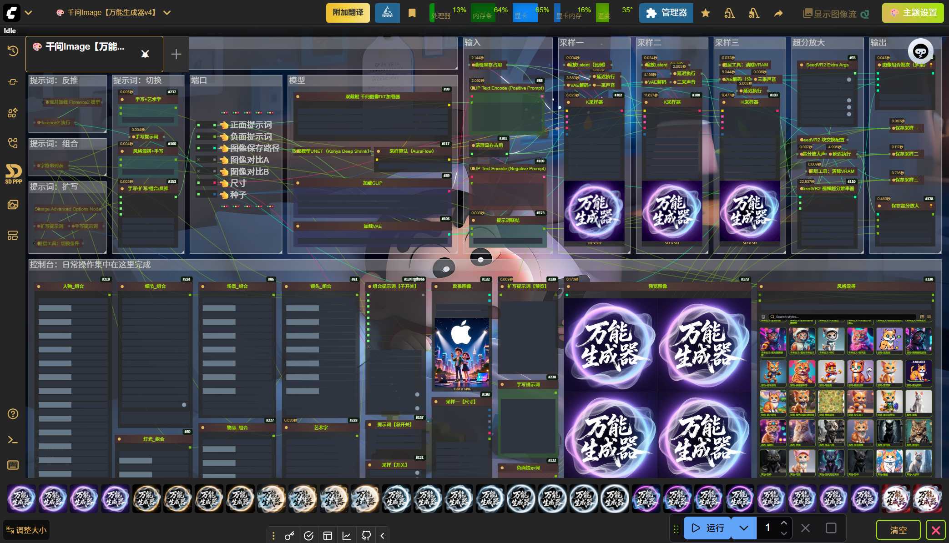This screenshot has width=949, height=543.
Task: Click the 清空 clear button at bottom right
Action: pyautogui.click(x=899, y=530)
